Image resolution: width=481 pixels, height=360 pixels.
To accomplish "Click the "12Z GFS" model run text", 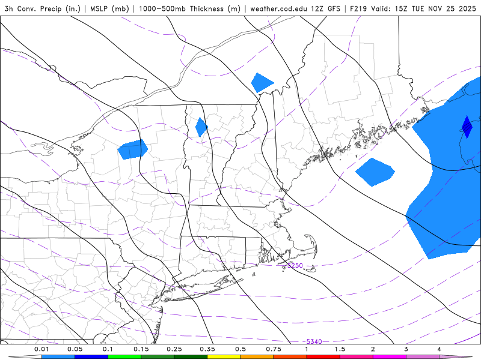I will coord(325,8).
